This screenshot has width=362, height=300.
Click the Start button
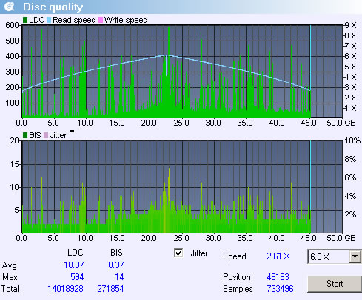(335, 284)
